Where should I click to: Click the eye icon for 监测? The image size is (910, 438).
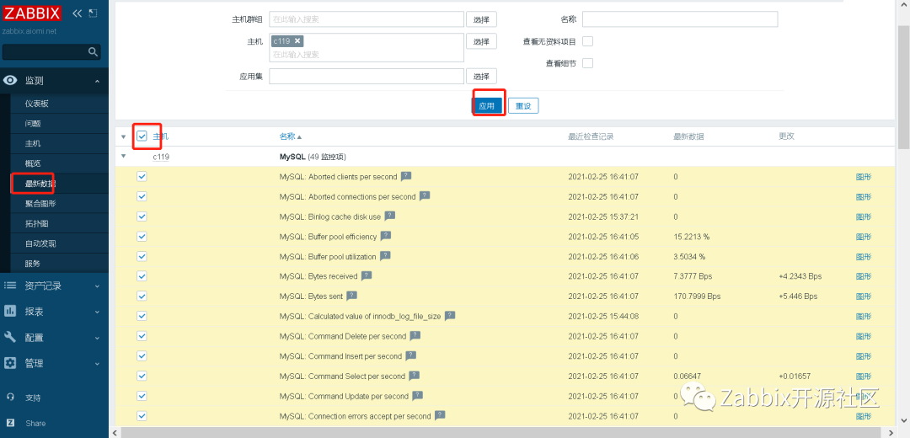click(10, 81)
